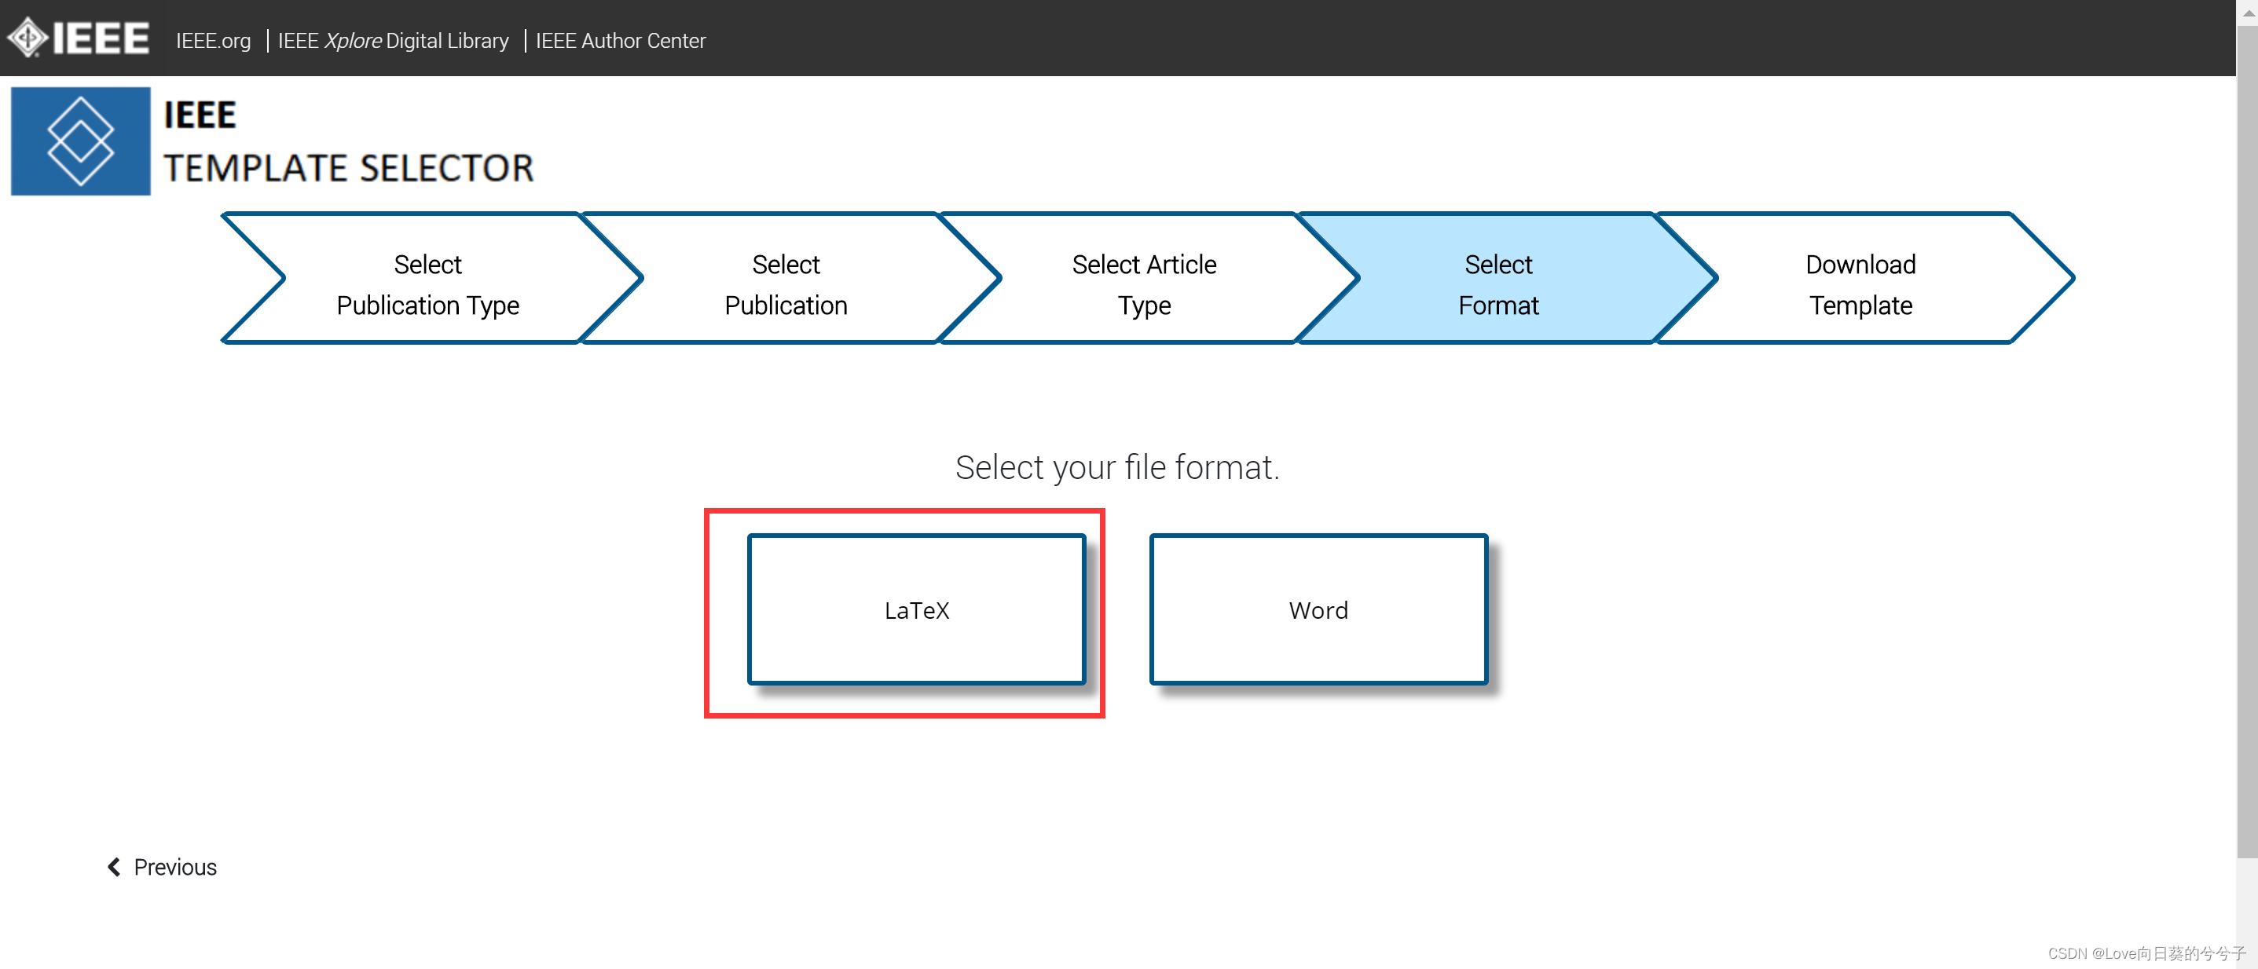Click the "Select your file format." heading
Viewport: 2258px width, 969px height.
(1116, 467)
